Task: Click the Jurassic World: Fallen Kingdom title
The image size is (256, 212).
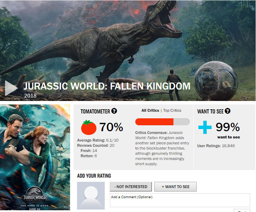Action: (107, 86)
